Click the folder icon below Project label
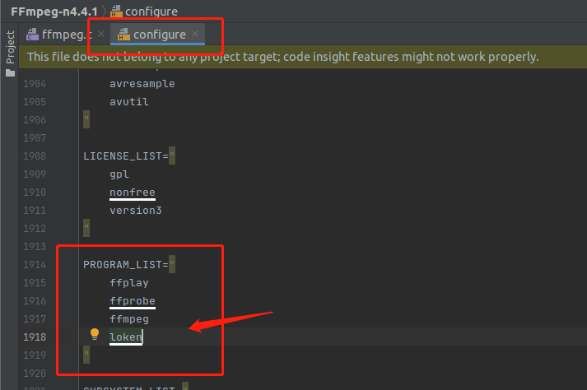Image resolution: width=587 pixels, height=390 pixels. 10,72
